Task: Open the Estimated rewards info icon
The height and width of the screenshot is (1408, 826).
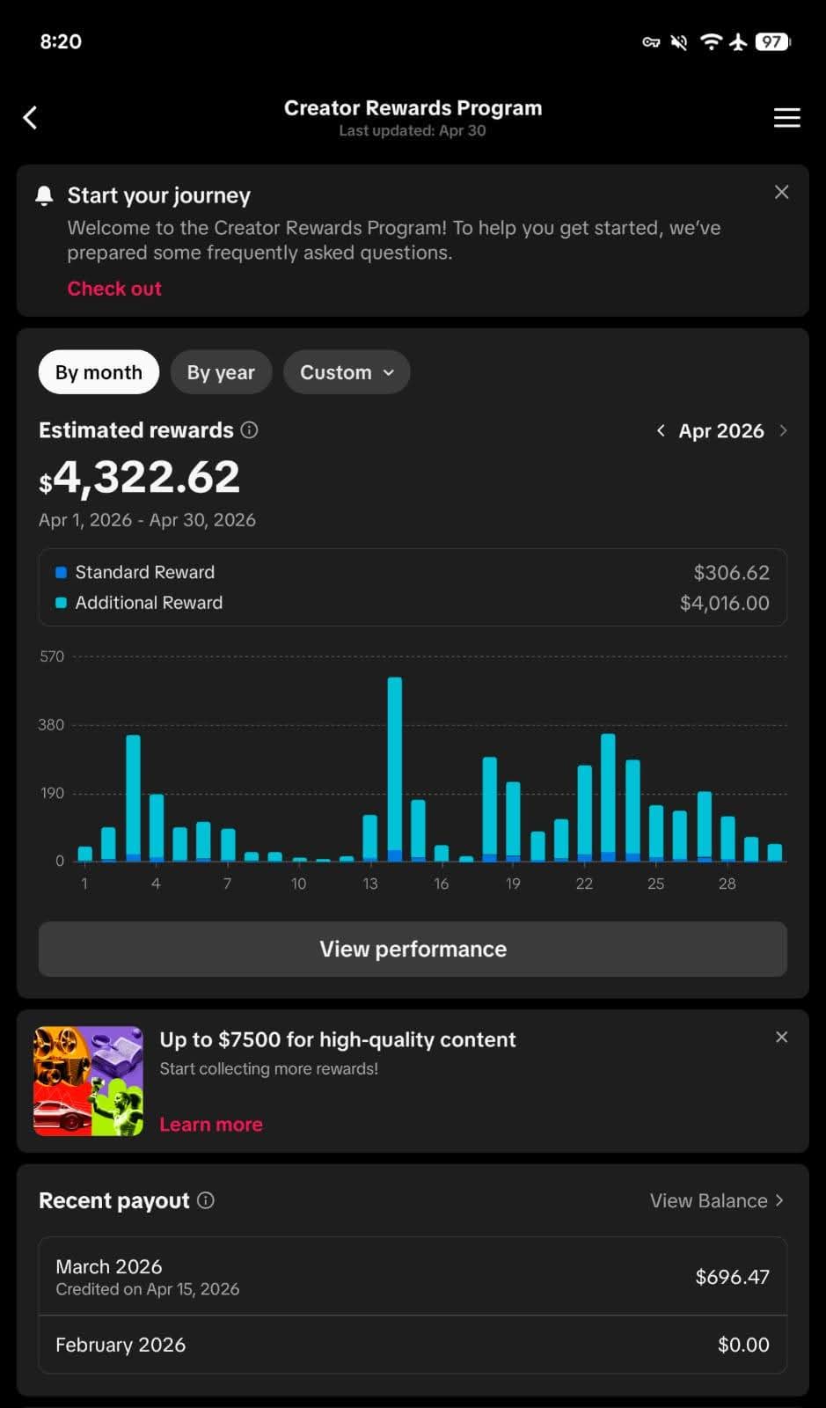Action: tap(249, 429)
